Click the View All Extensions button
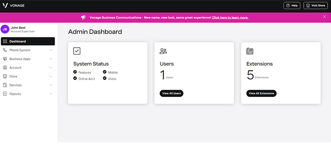Viewport: 331px width, 144px height. [x=261, y=93]
